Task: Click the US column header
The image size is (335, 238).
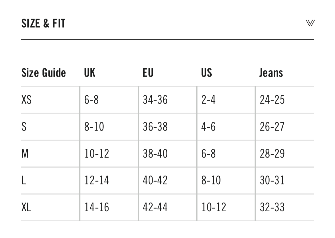Action: [x=206, y=73]
